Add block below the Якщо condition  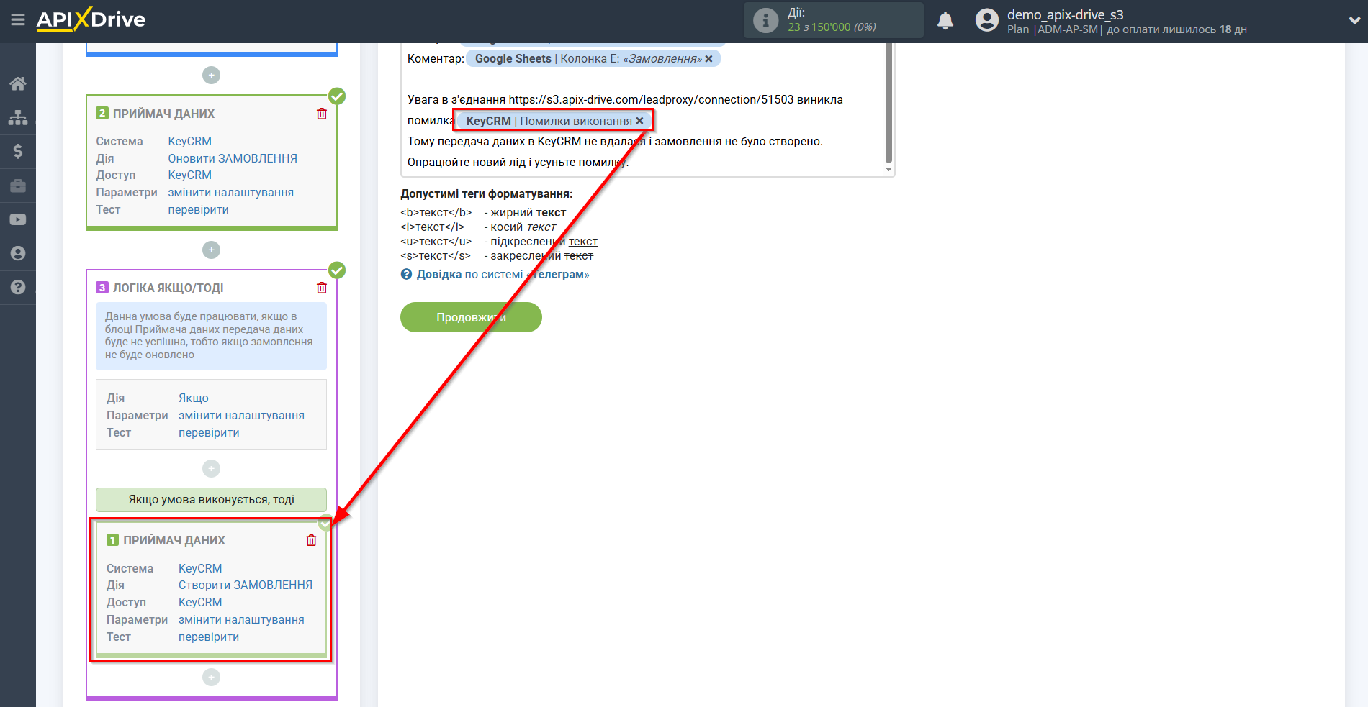(x=211, y=469)
